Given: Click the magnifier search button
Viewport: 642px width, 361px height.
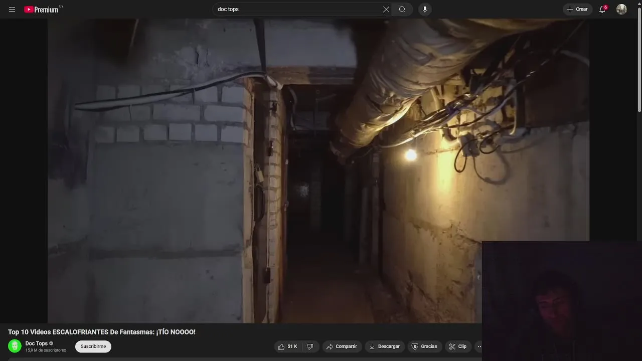Looking at the screenshot, I should click(402, 10).
